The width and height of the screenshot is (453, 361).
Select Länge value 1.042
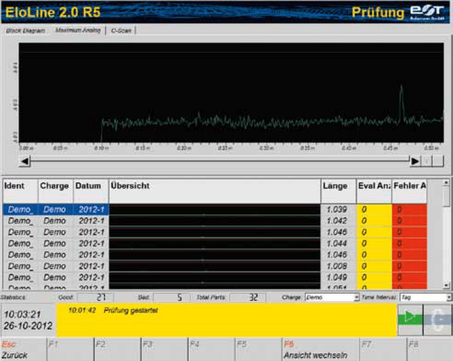(337, 221)
